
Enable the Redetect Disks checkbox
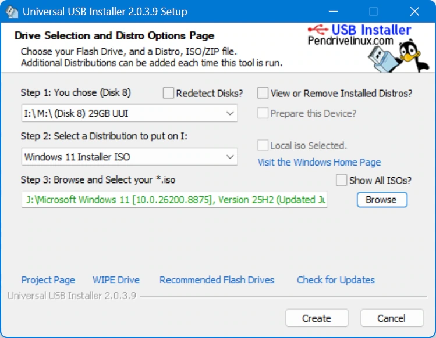pyautogui.click(x=168, y=94)
